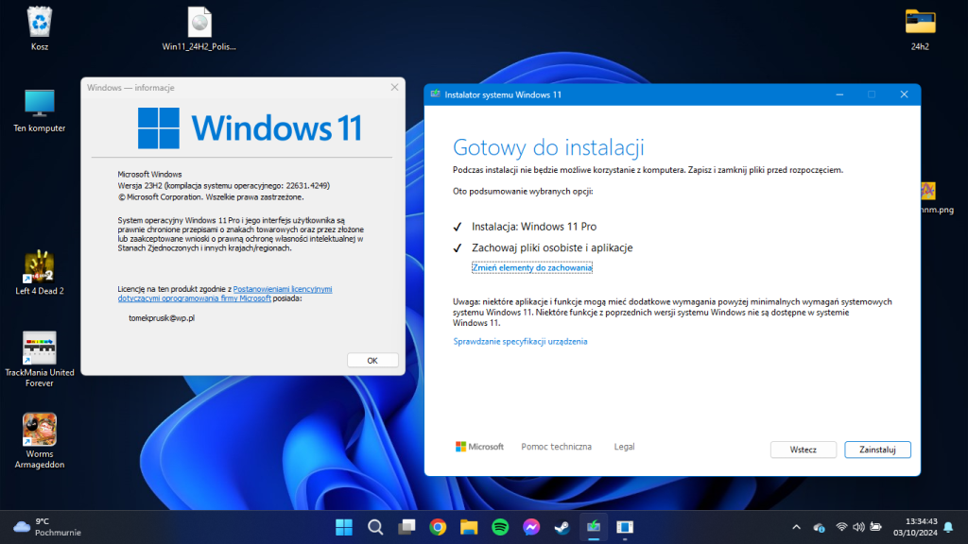Viewport: 968px width, 544px height.
Task: Open 'Sprawdzanie specyfikacji urządzenia' link
Action: click(519, 340)
